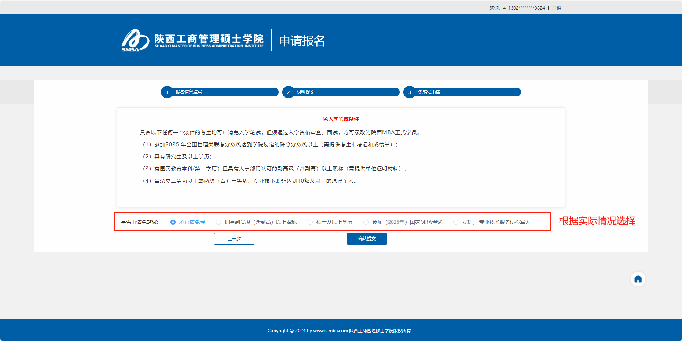This screenshot has height=341, width=682.
Task: Click the step 2 number circle
Action: click(x=289, y=92)
